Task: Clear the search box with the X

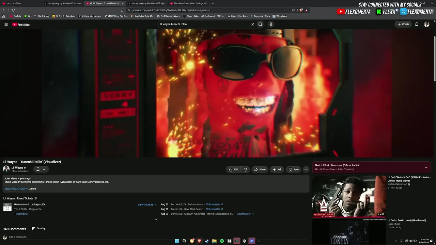Action: click(x=253, y=24)
